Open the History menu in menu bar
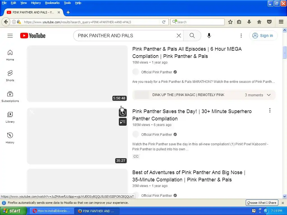Screen dimensions: 287x215 coord(36,3)
